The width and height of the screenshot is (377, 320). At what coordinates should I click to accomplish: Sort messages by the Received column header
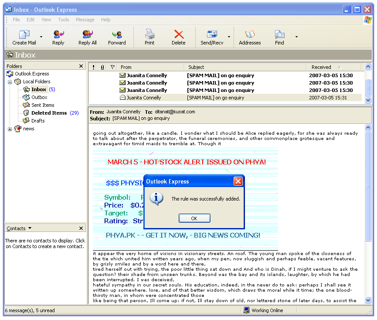[x=334, y=67]
